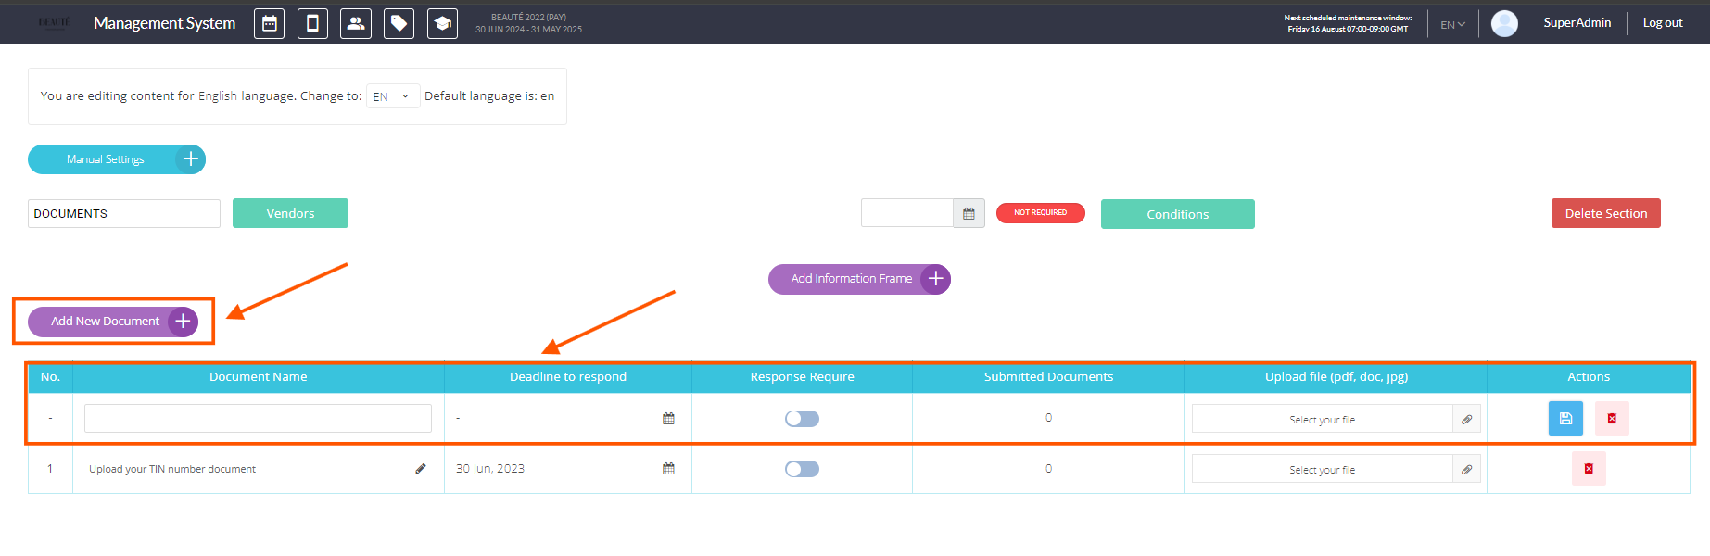
Task: Edit name of Upload your TIN document
Action: [421, 469]
